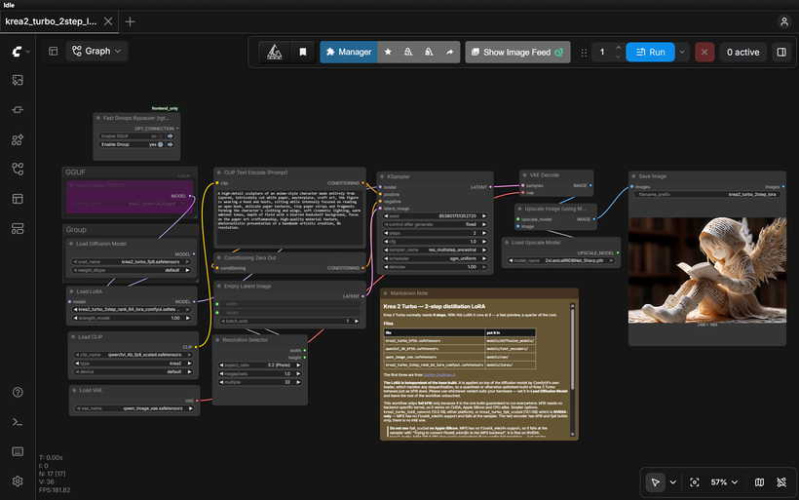Open the workflows sidebar icon
Screen dimensions: 799x500
click(x=18, y=169)
